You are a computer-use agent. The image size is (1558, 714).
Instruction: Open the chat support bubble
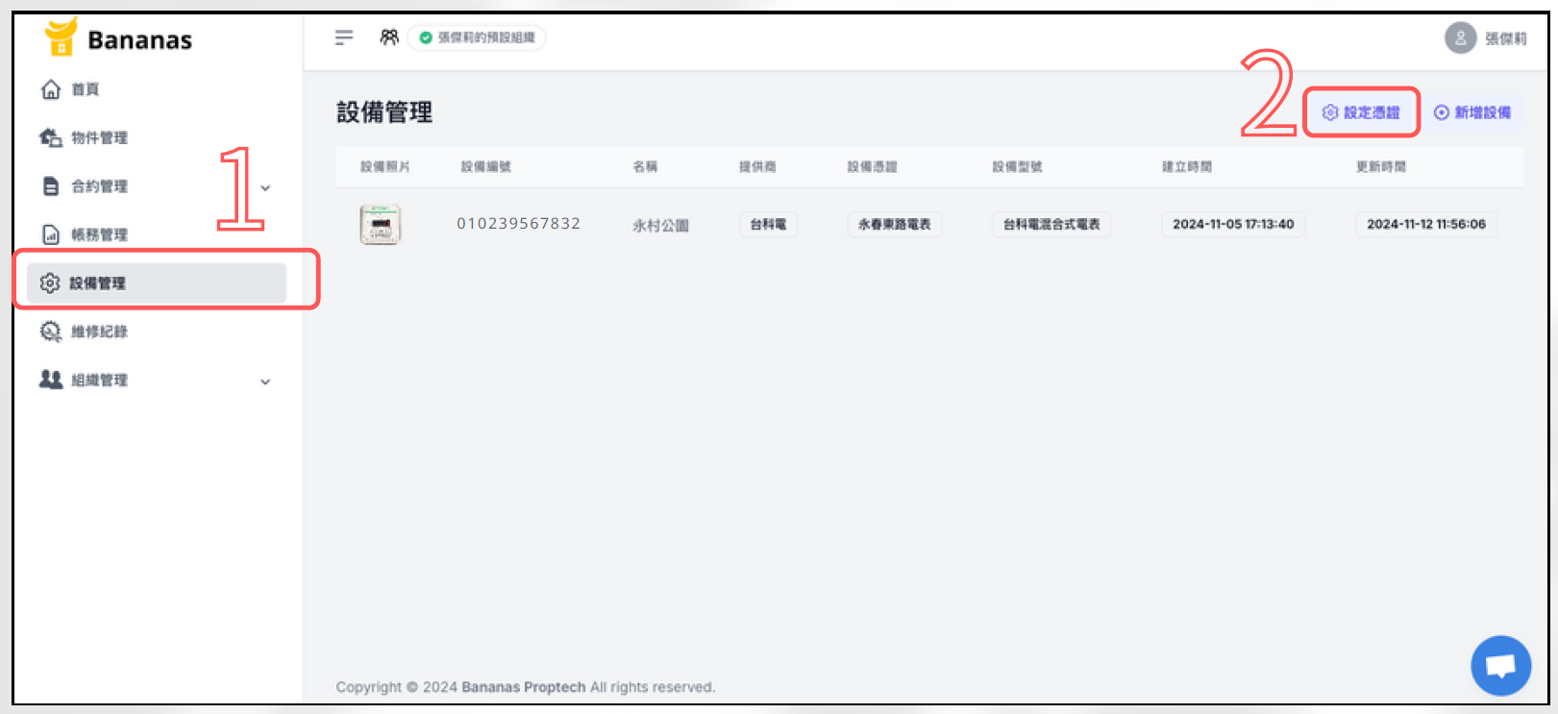(x=1500, y=665)
